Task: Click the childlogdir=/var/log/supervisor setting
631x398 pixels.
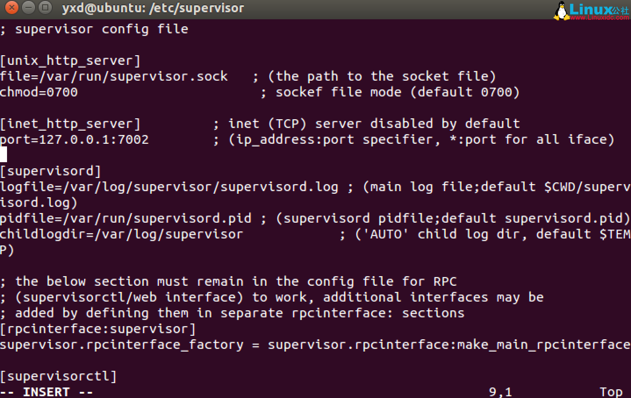Action: 122,234
